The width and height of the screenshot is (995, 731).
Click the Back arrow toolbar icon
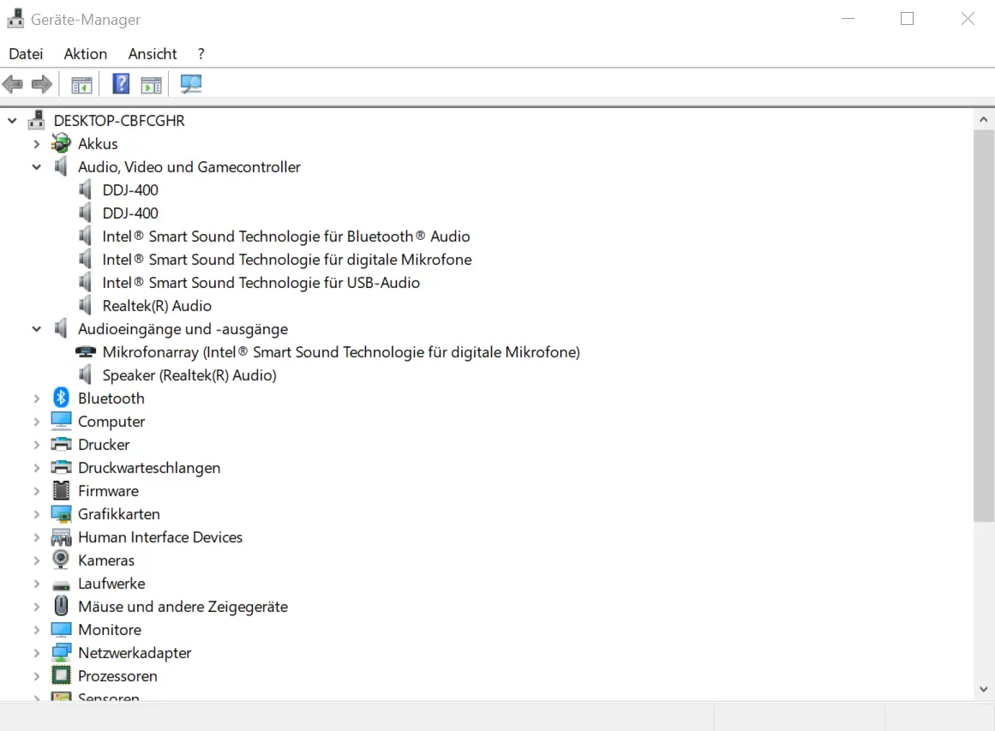pyautogui.click(x=13, y=84)
